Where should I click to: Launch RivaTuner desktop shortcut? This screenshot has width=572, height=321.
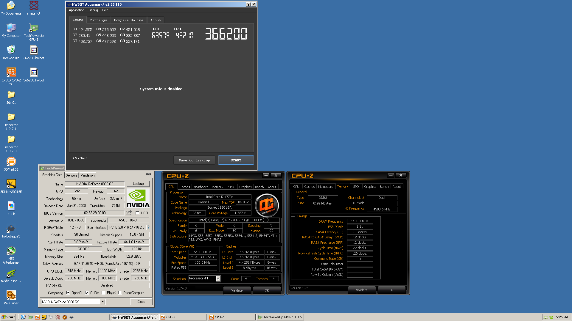point(11,295)
